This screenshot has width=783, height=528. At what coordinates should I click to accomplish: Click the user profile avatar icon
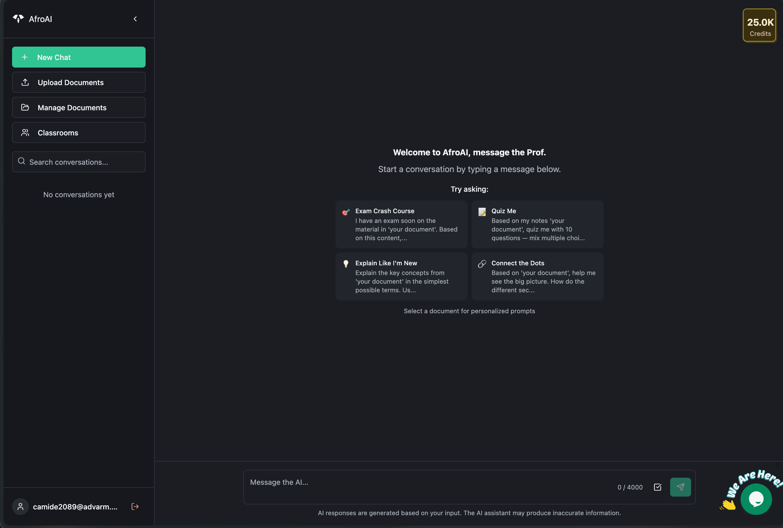point(20,506)
